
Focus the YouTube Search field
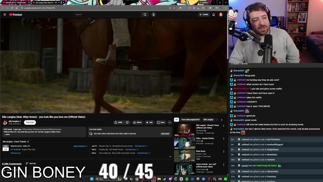tap(107, 14)
